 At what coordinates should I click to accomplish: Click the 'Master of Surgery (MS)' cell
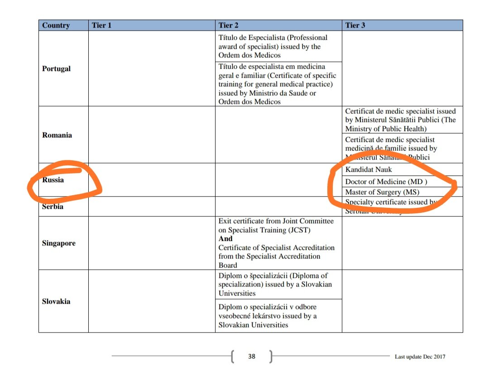click(403, 192)
